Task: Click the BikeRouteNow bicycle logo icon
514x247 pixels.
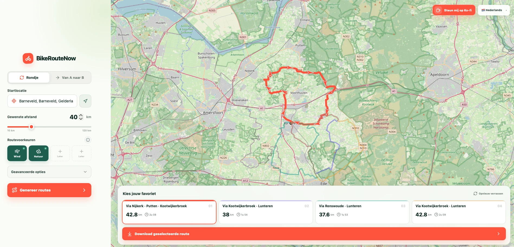Action: click(28, 58)
